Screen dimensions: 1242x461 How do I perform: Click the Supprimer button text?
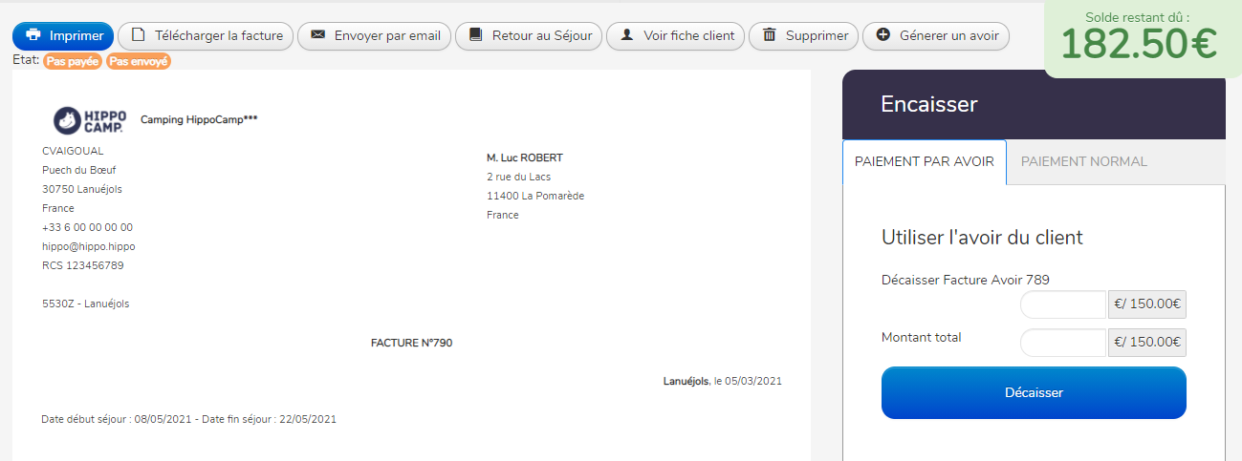point(817,36)
